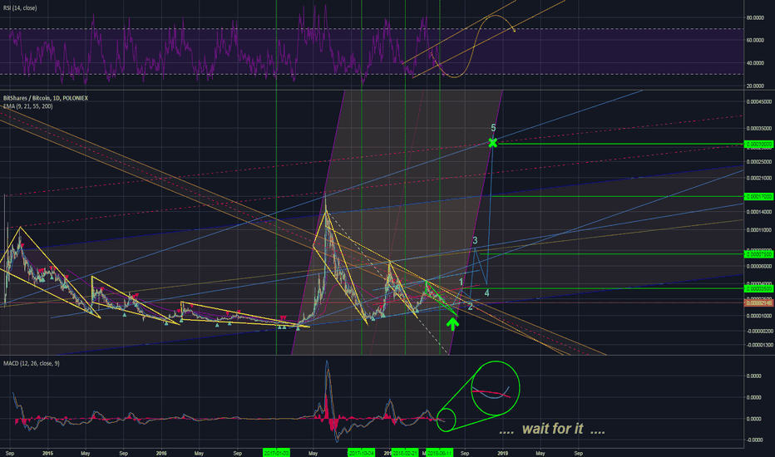Image resolution: width=775 pixels, height=457 pixels.
Task: Click the 0.00045000 price axis value
Action: tap(758, 101)
